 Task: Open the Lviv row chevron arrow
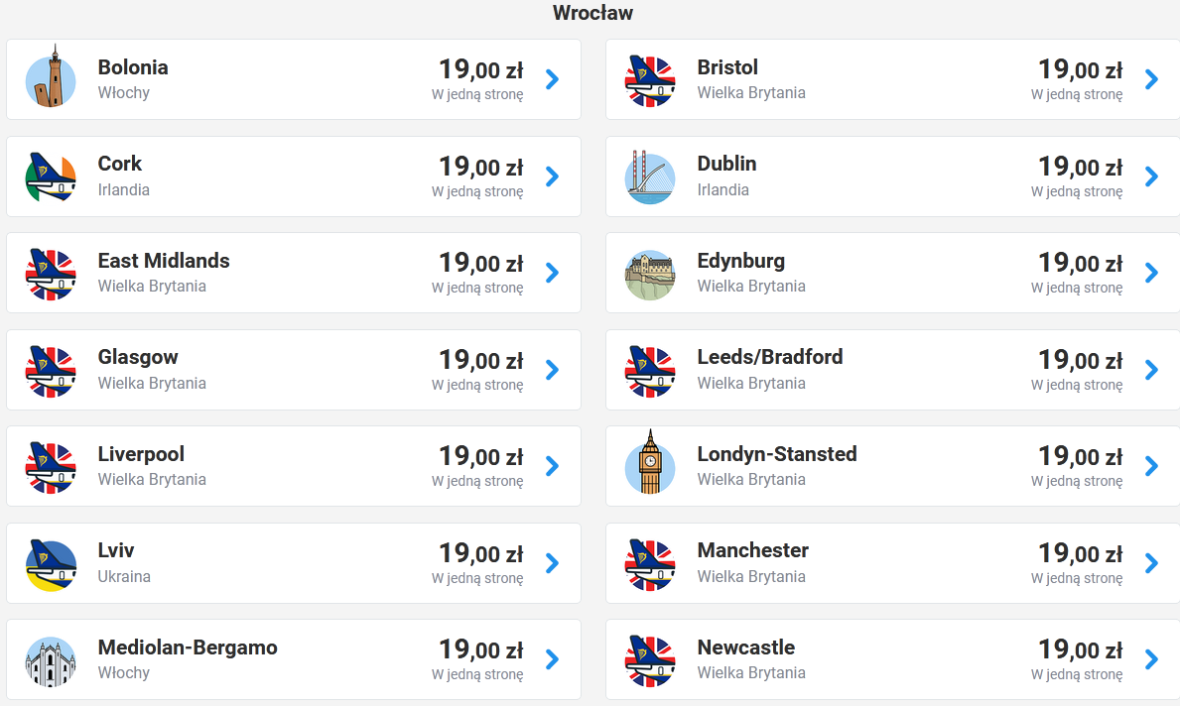coord(553,563)
